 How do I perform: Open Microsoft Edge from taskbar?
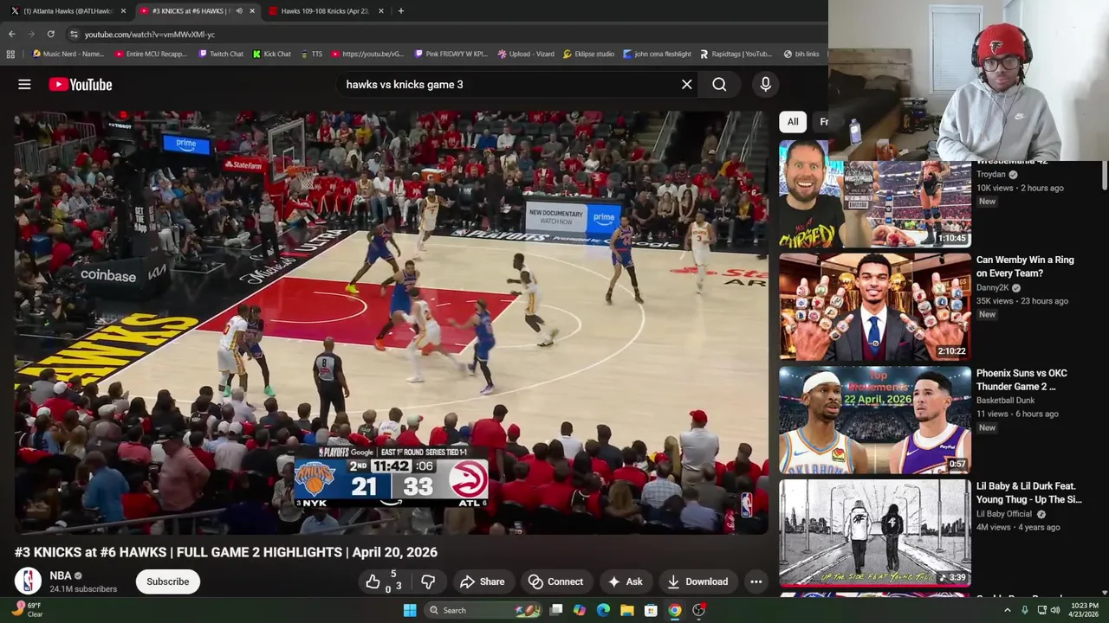point(603,610)
